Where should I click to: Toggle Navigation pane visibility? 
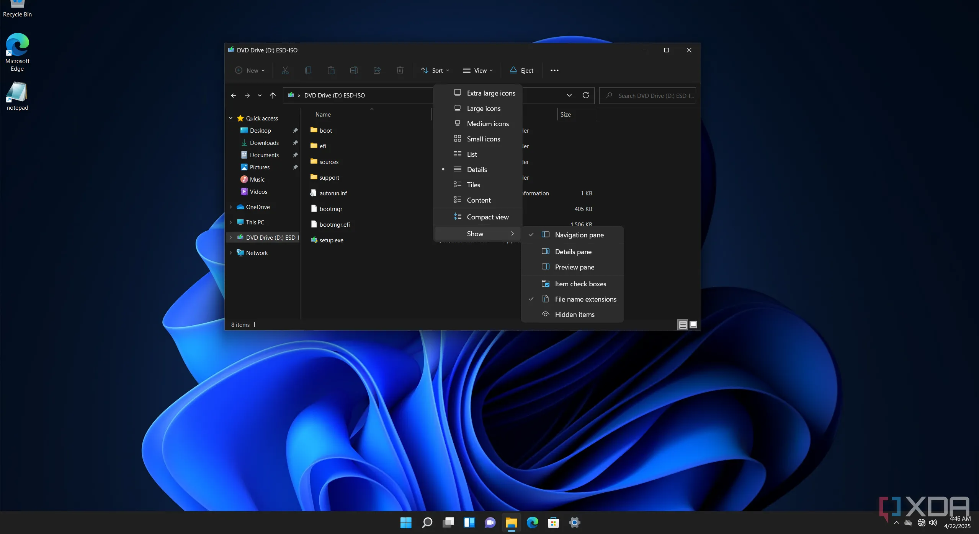pos(573,235)
